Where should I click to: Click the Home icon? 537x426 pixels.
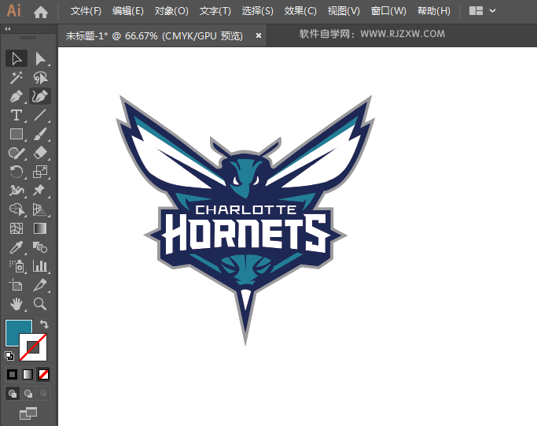tap(41, 13)
